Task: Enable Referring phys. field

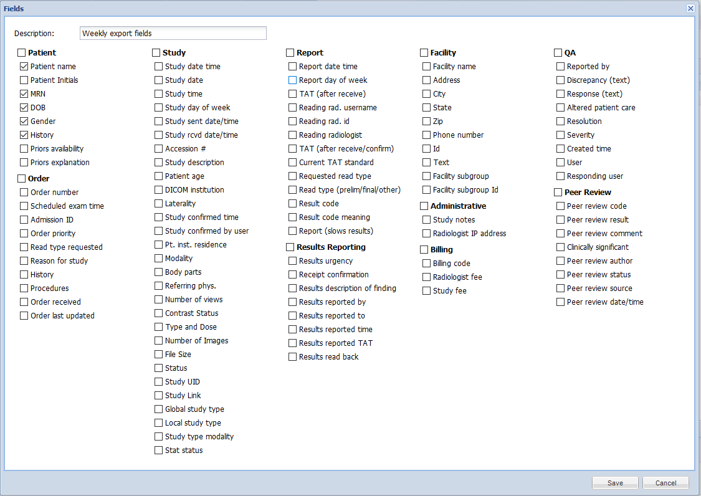Action: coord(159,286)
